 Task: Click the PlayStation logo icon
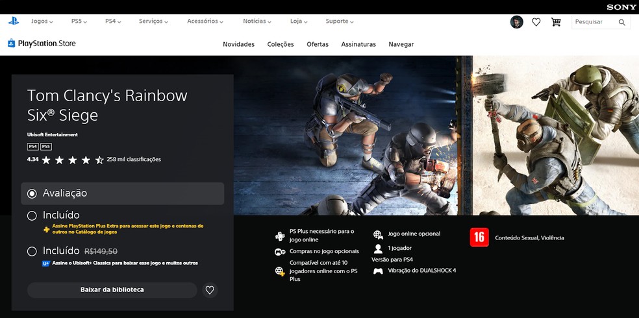click(14, 21)
